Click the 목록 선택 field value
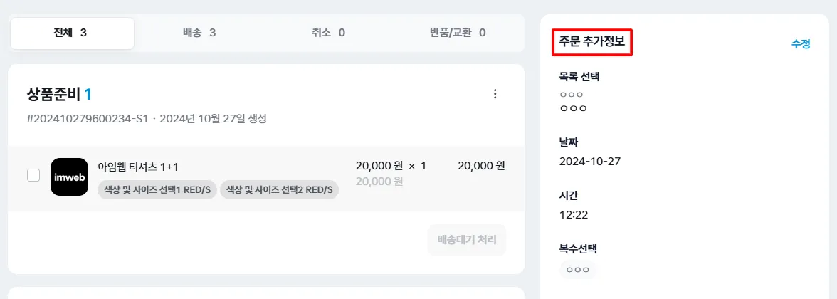Screen dimensions: 837x299 tap(573, 108)
